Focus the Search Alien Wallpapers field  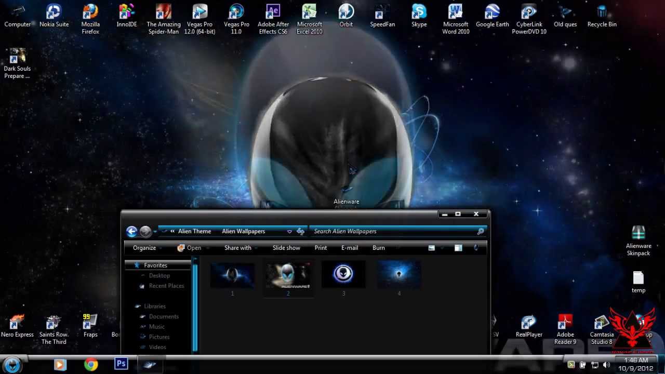click(x=398, y=231)
